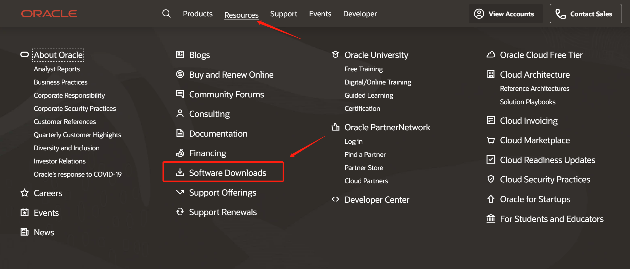The image size is (630, 269).
Task: Click the View Accounts button
Action: click(x=506, y=14)
